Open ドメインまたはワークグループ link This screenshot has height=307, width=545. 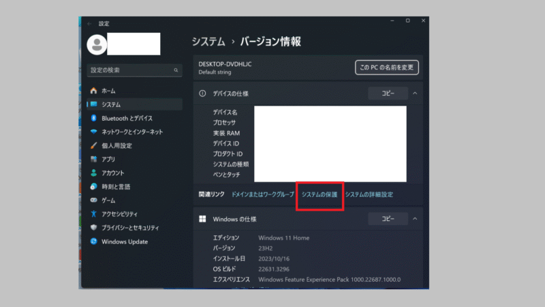[263, 194]
